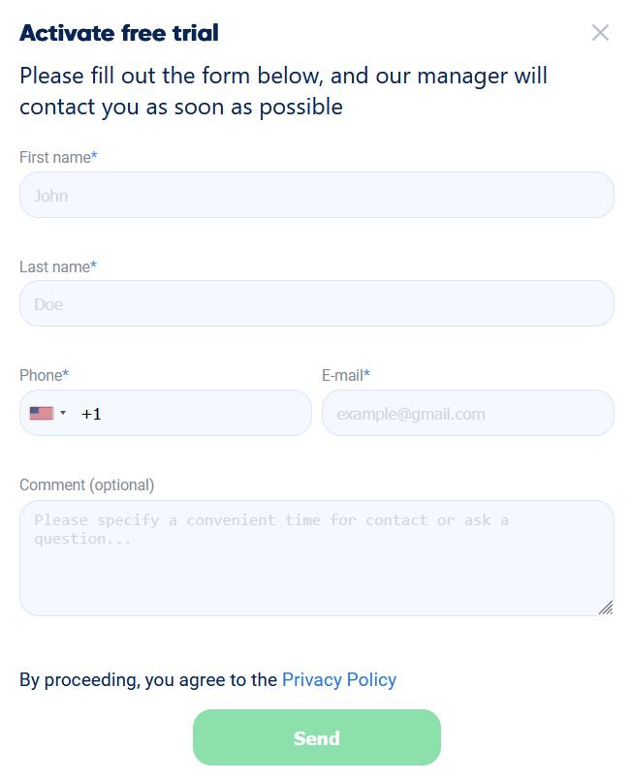Close the Activate free trial dialog
632x781 pixels.
[x=600, y=33]
